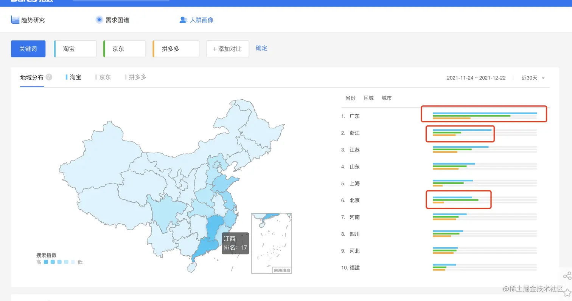Click 河南 in the ranking list
The width and height of the screenshot is (572, 301).
pyautogui.click(x=354, y=217)
